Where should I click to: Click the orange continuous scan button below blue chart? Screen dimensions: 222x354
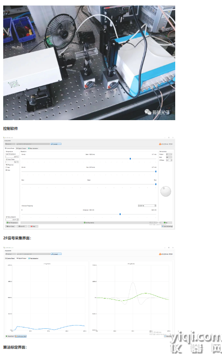coord(21,336)
